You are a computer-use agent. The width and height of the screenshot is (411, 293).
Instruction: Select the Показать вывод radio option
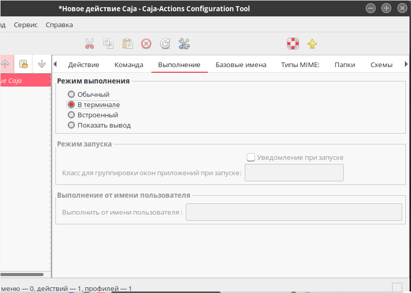[x=99, y=125]
